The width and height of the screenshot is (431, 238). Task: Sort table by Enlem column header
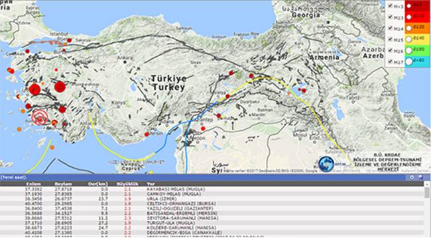click(x=34, y=184)
